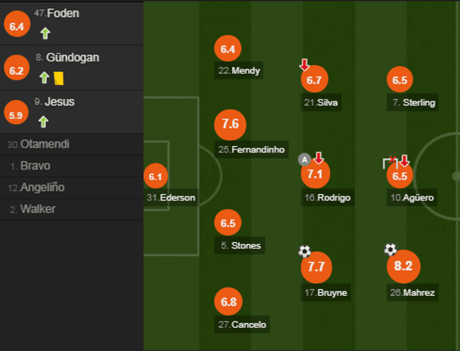The image size is (460, 351).
Task: Click Gündogan's green substitution arrow
Action: 44,78
